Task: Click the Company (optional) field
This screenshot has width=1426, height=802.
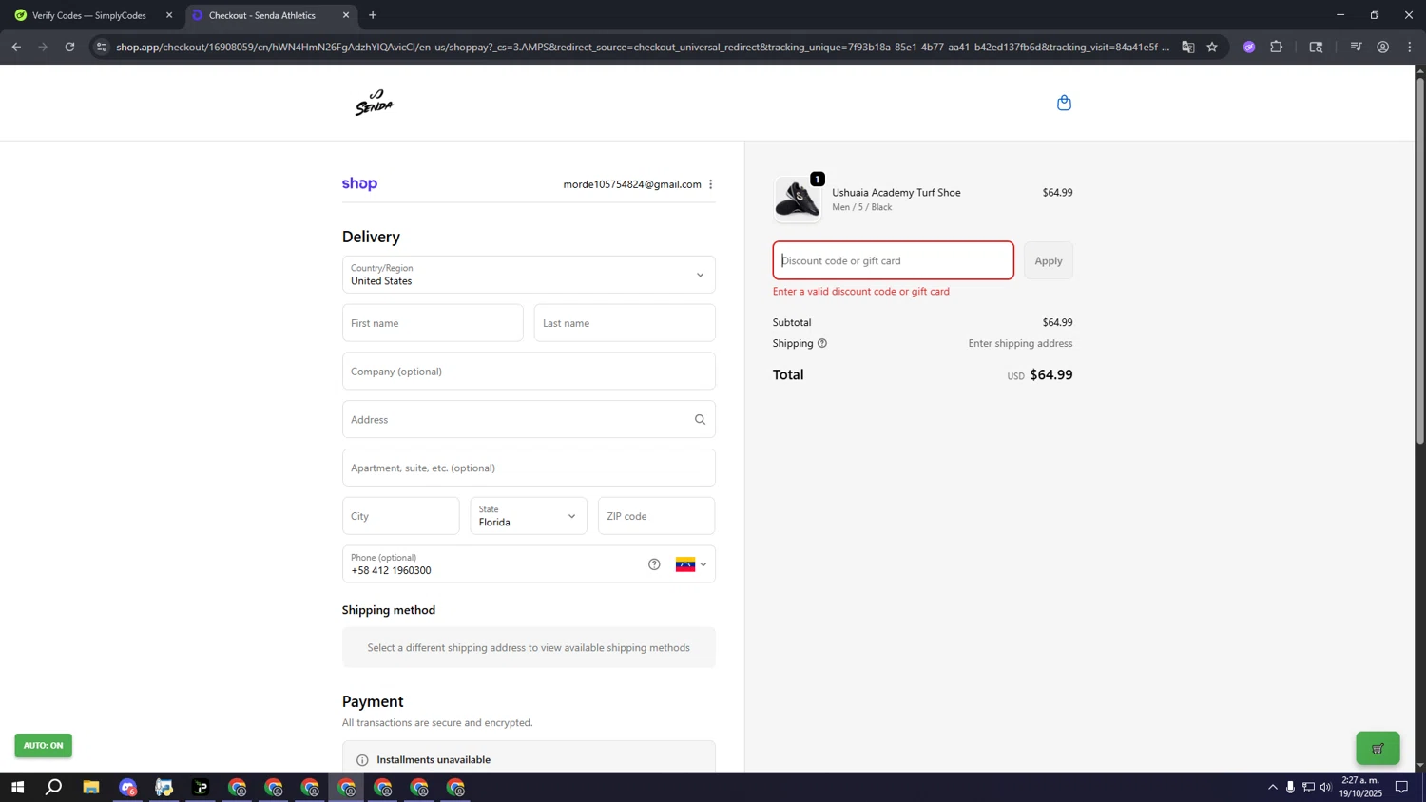Action: 529,372
